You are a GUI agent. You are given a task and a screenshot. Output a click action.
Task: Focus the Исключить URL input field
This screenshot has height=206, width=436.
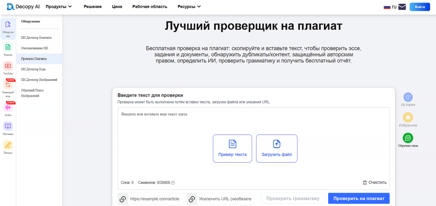point(225,199)
